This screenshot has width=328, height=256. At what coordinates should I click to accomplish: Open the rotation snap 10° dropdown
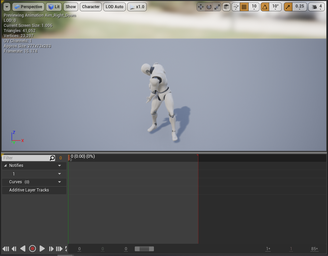click(x=275, y=7)
